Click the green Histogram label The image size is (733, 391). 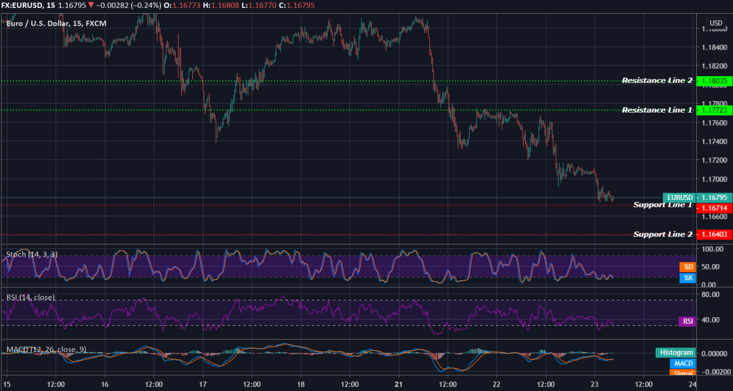(676, 352)
